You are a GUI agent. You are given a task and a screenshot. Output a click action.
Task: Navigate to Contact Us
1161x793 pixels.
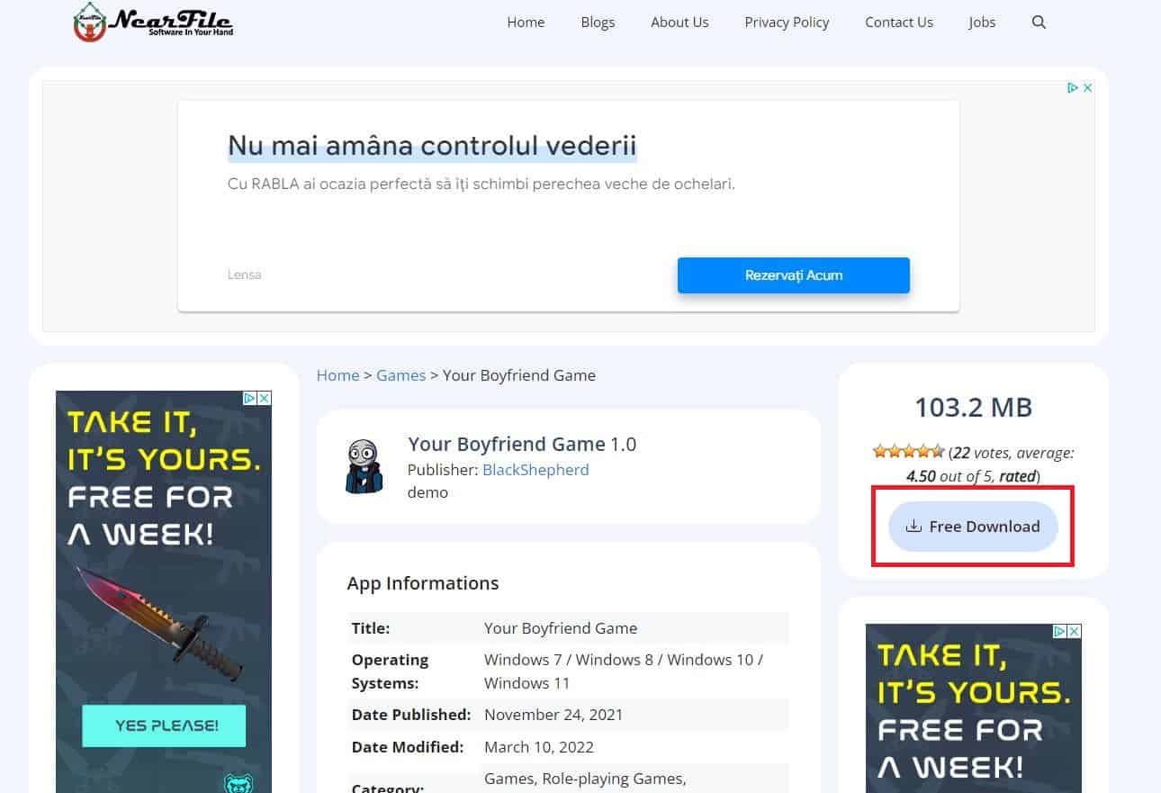[x=899, y=23]
